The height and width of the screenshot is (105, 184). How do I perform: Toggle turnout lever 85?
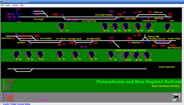point(138,27)
